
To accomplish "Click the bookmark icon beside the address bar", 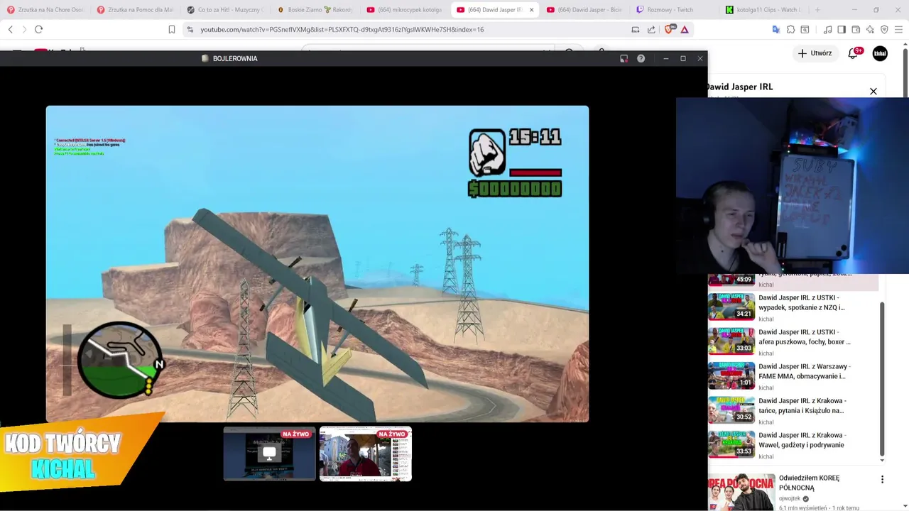I will pyautogui.click(x=172, y=29).
